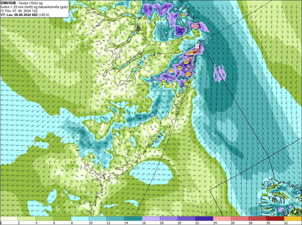Viewport: 302px width, 225px height.
Task: Click the legend scale number 0
Action: tap(1, 223)
